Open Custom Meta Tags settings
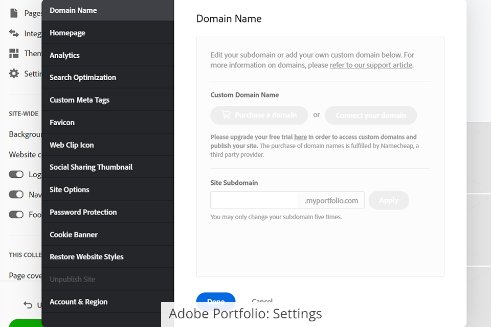 click(108, 100)
